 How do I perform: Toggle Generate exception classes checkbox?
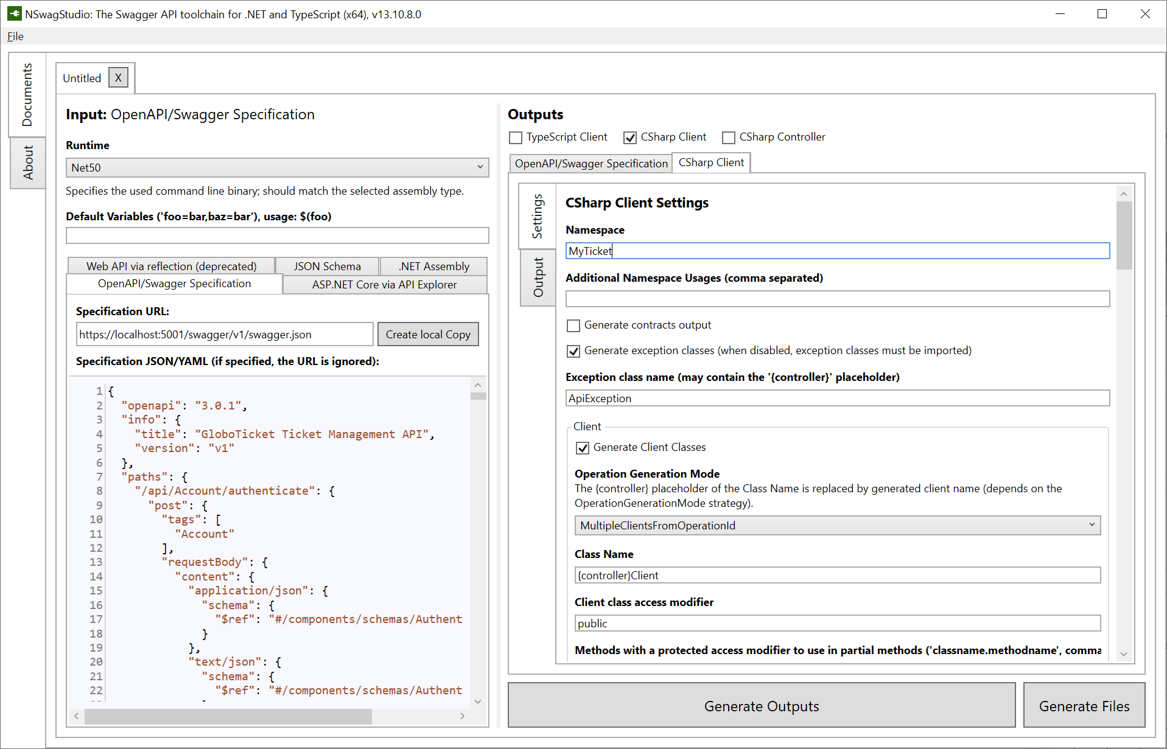tap(573, 351)
